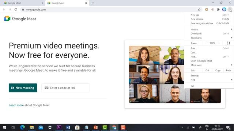The width and height of the screenshot is (234, 131).
Task: Start a New meeting
Action: coord(23,88)
